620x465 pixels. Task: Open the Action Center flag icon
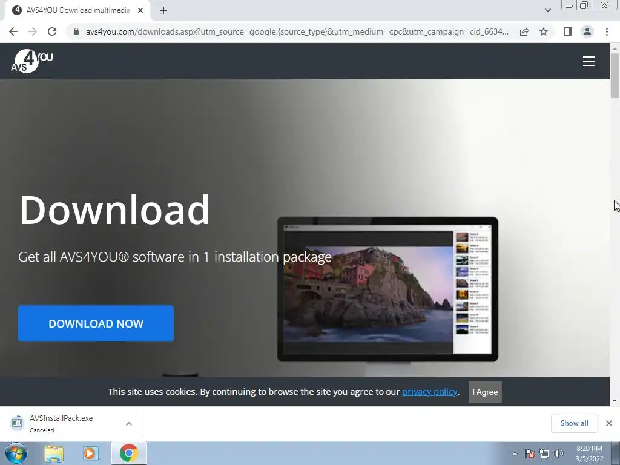[x=530, y=453]
